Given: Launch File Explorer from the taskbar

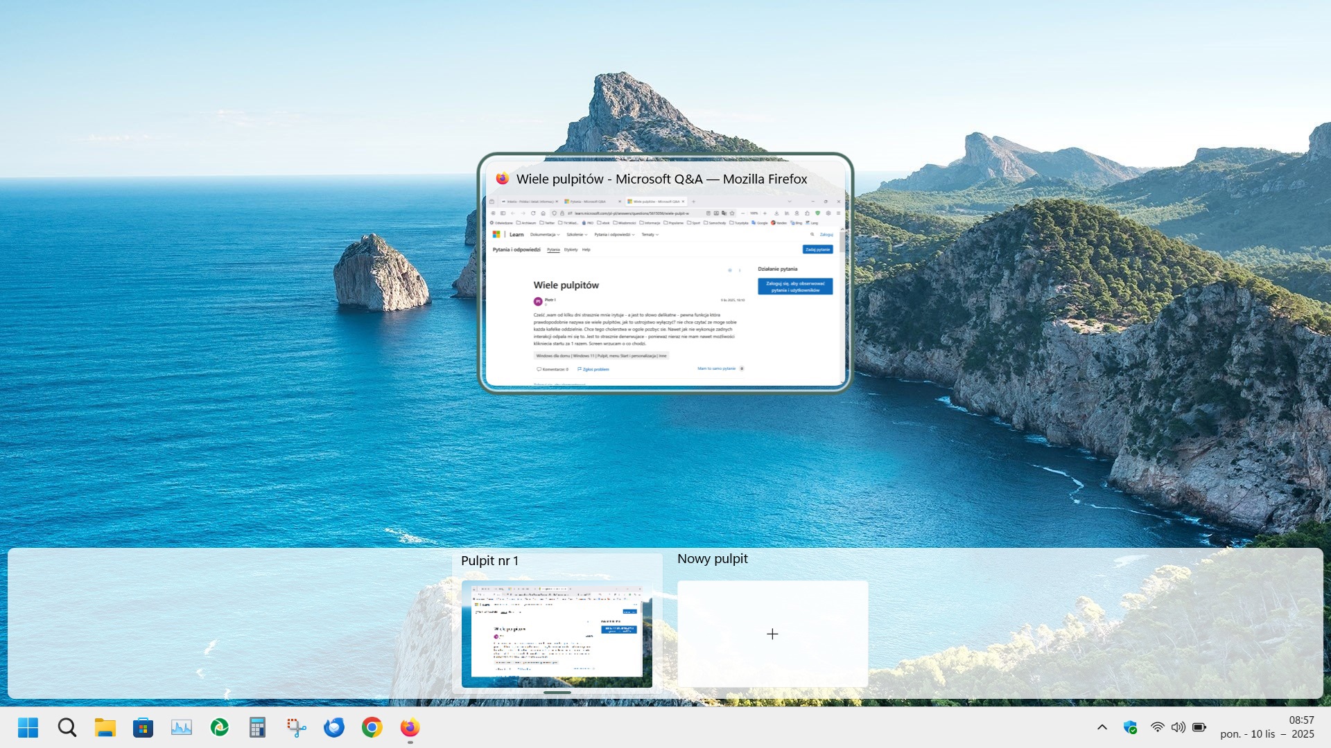Looking at the screenshot, I should (105, 727).
